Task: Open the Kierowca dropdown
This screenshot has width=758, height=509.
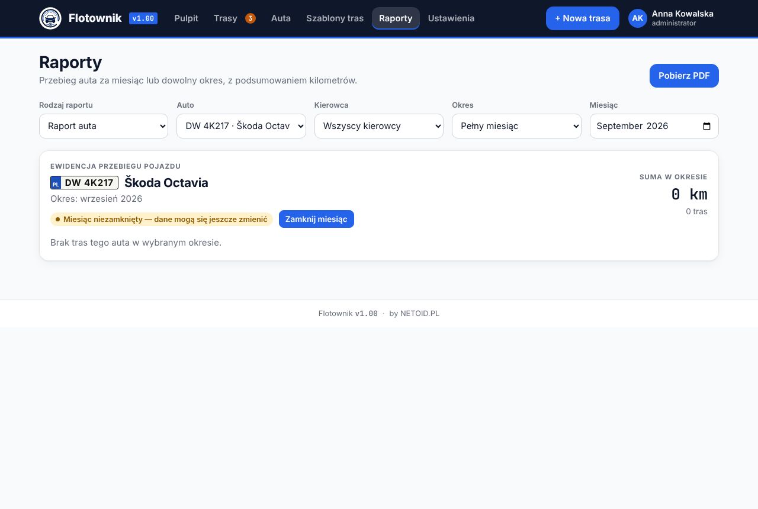Action: click(379, 126)
